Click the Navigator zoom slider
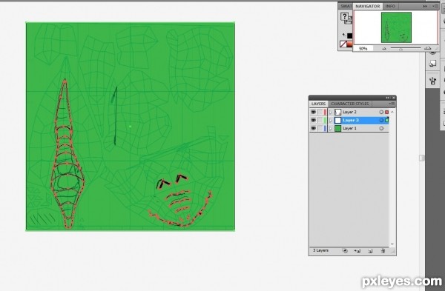This screenshot has width=445, height=291. 406,48
